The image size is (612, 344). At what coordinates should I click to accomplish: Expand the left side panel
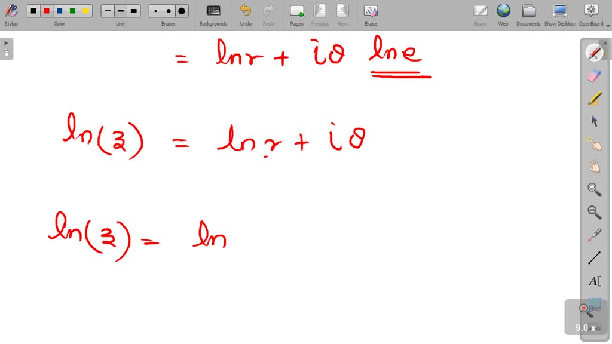point(6,42)
